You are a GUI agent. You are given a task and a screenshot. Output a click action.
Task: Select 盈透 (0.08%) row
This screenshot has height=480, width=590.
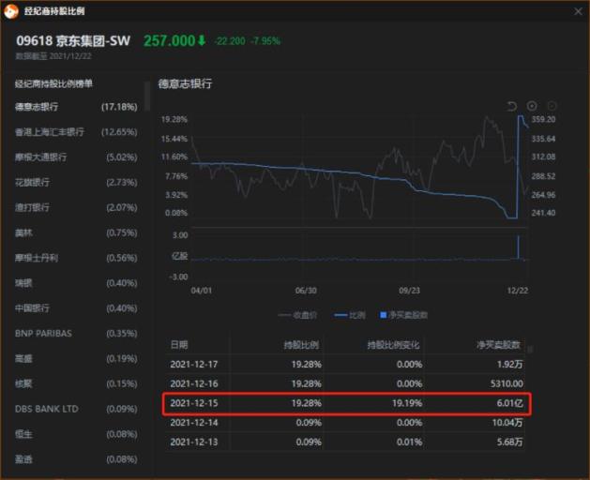coord(76,459)
